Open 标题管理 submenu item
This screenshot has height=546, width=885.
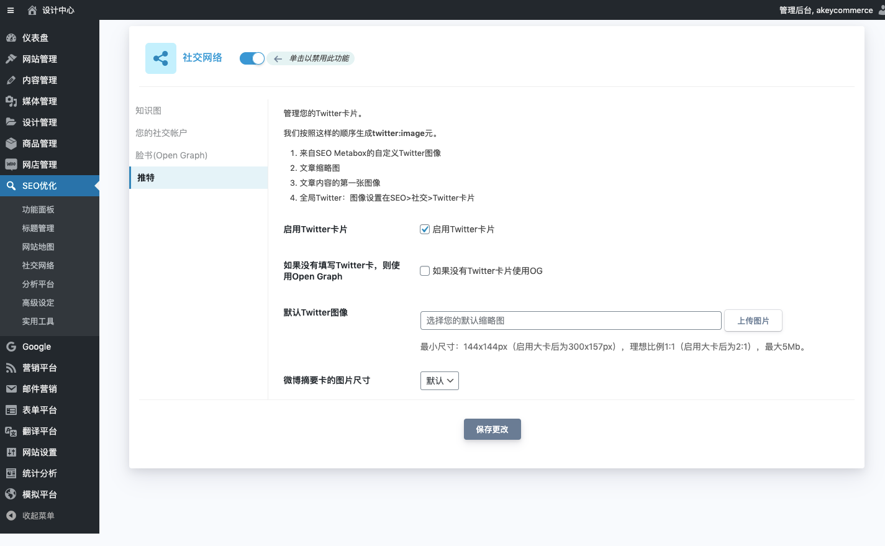pos(39,228)
